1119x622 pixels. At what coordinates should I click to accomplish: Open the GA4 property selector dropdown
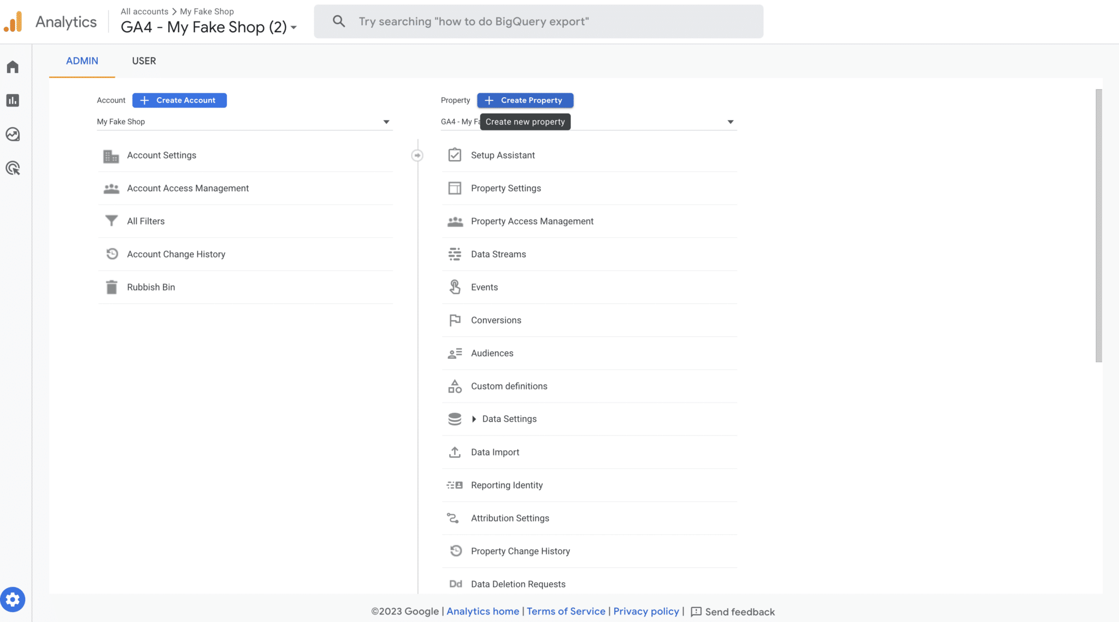click(588, 122)
